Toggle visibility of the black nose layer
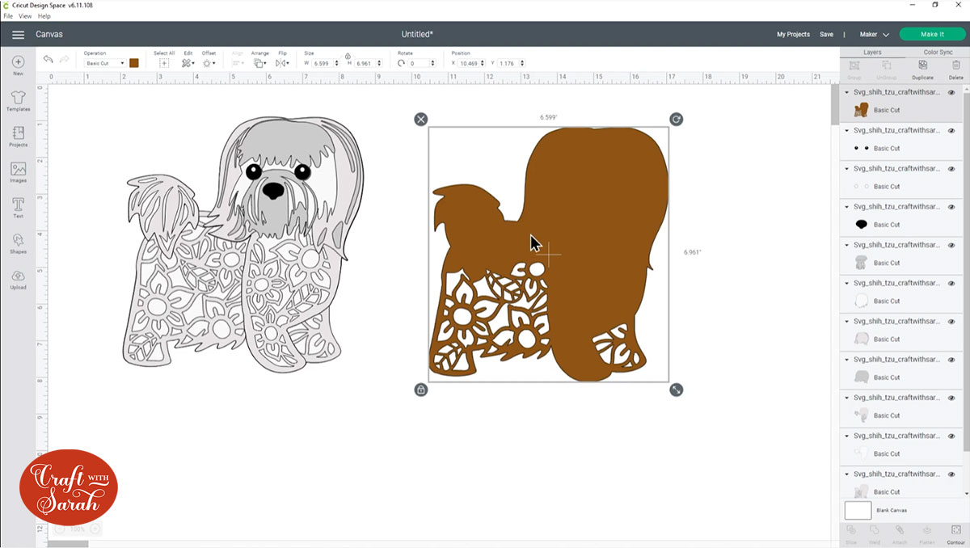This screenshot has width=970, height=548. [x=951, y=207]
